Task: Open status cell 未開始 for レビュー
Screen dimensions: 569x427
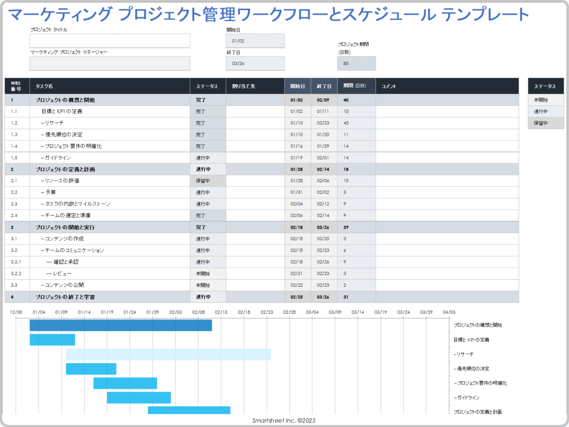Action: pyautogui.click(x=208, y=273)
